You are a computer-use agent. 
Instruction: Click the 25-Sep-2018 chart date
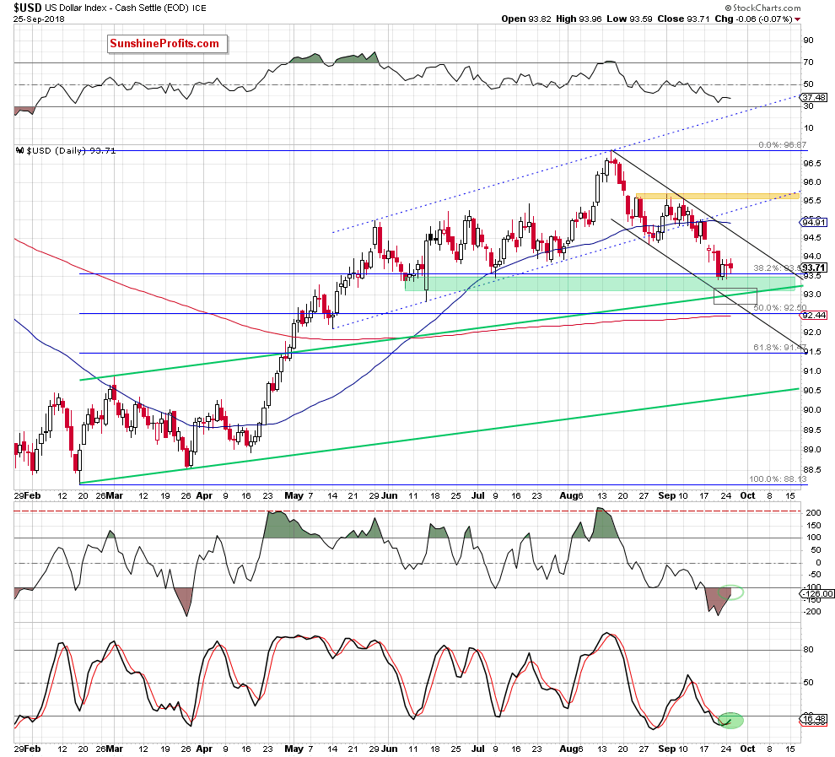(39, 19)
